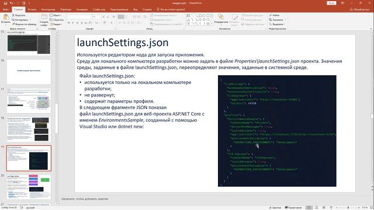
Task: Reset slide with Сбросить
Action: point(57,20)
